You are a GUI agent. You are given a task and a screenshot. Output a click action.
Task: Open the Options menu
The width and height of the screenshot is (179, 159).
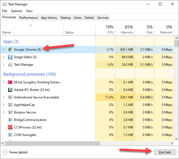point(16,11)
